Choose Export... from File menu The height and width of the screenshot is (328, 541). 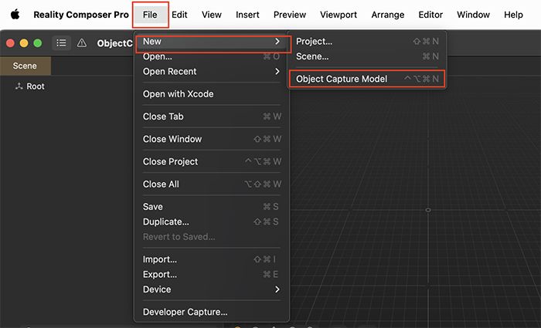point(212,274)
